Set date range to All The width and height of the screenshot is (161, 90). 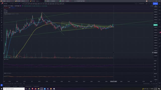point(21,84)
